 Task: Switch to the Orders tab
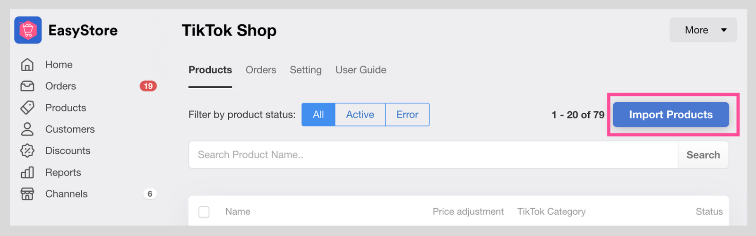coord(261,70)
